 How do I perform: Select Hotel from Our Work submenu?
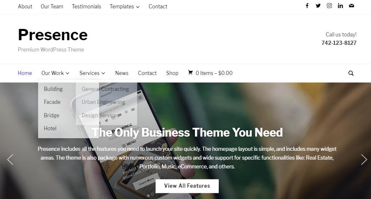coord(50,128)
